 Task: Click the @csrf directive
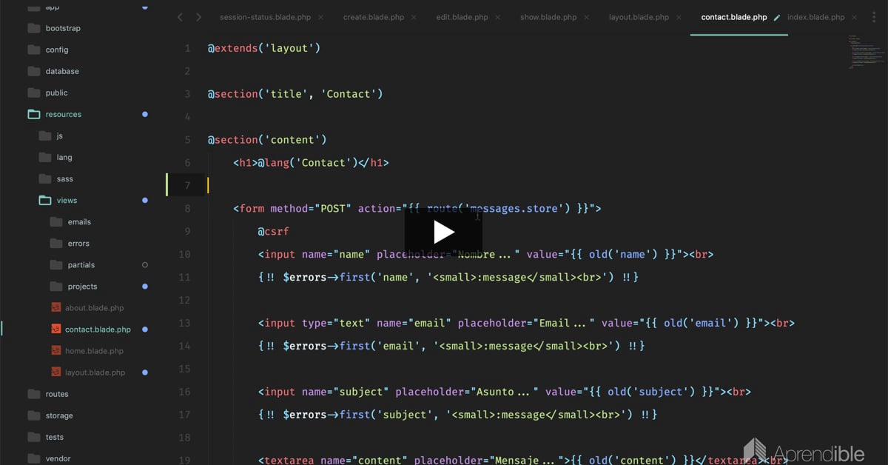[x=273, y=231]
